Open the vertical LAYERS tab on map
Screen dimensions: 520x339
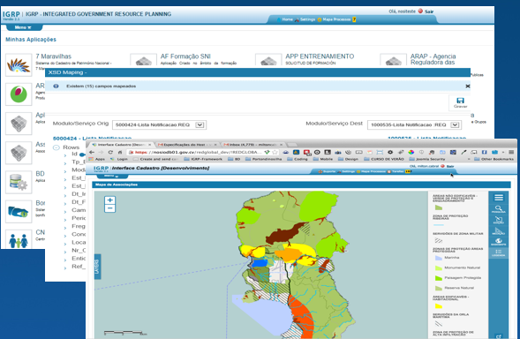coord(97,267)
